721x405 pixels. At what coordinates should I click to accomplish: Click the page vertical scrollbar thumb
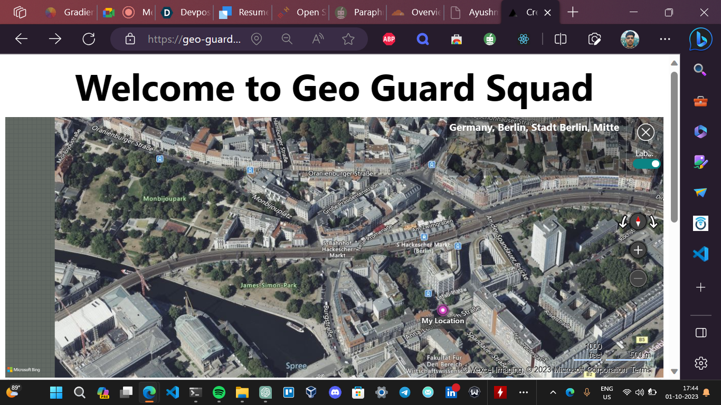(674, 147)
